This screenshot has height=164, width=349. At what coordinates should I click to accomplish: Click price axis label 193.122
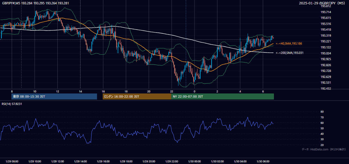click(326, 47)
